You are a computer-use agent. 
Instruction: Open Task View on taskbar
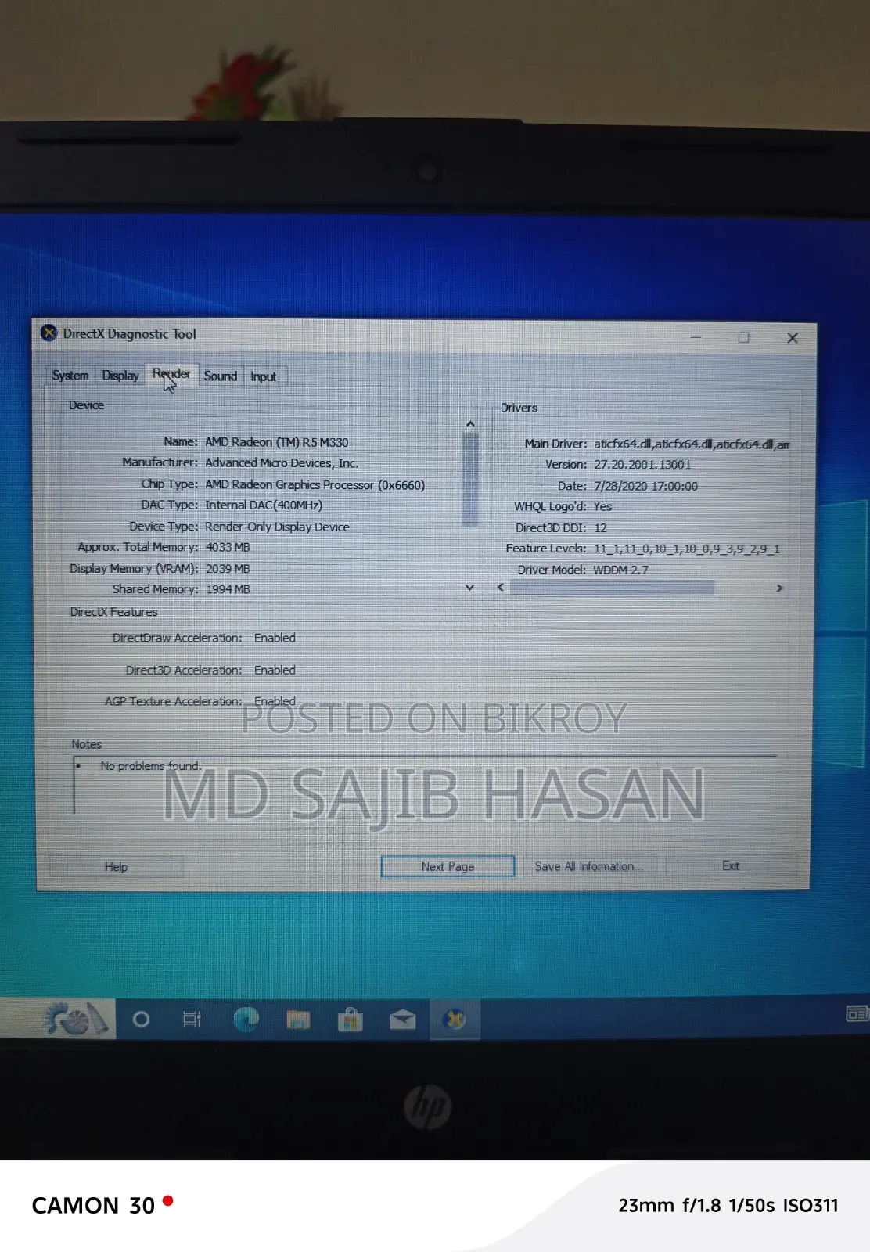(x=192, y=1020)
